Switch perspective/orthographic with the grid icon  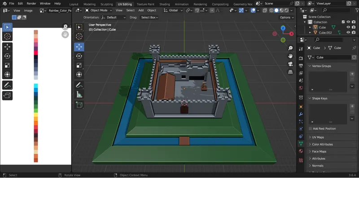tap(290, 72)
